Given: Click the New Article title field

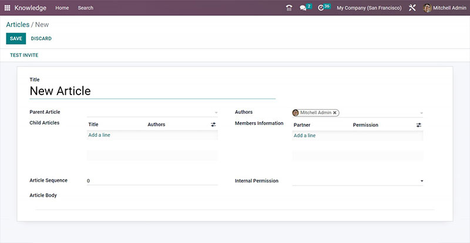Looking at the screenshot, I should (x=152, y=91).
